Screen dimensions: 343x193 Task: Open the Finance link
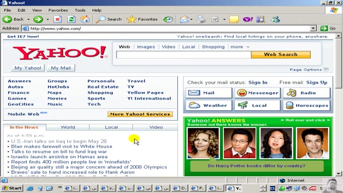click(x=19, y=93)
